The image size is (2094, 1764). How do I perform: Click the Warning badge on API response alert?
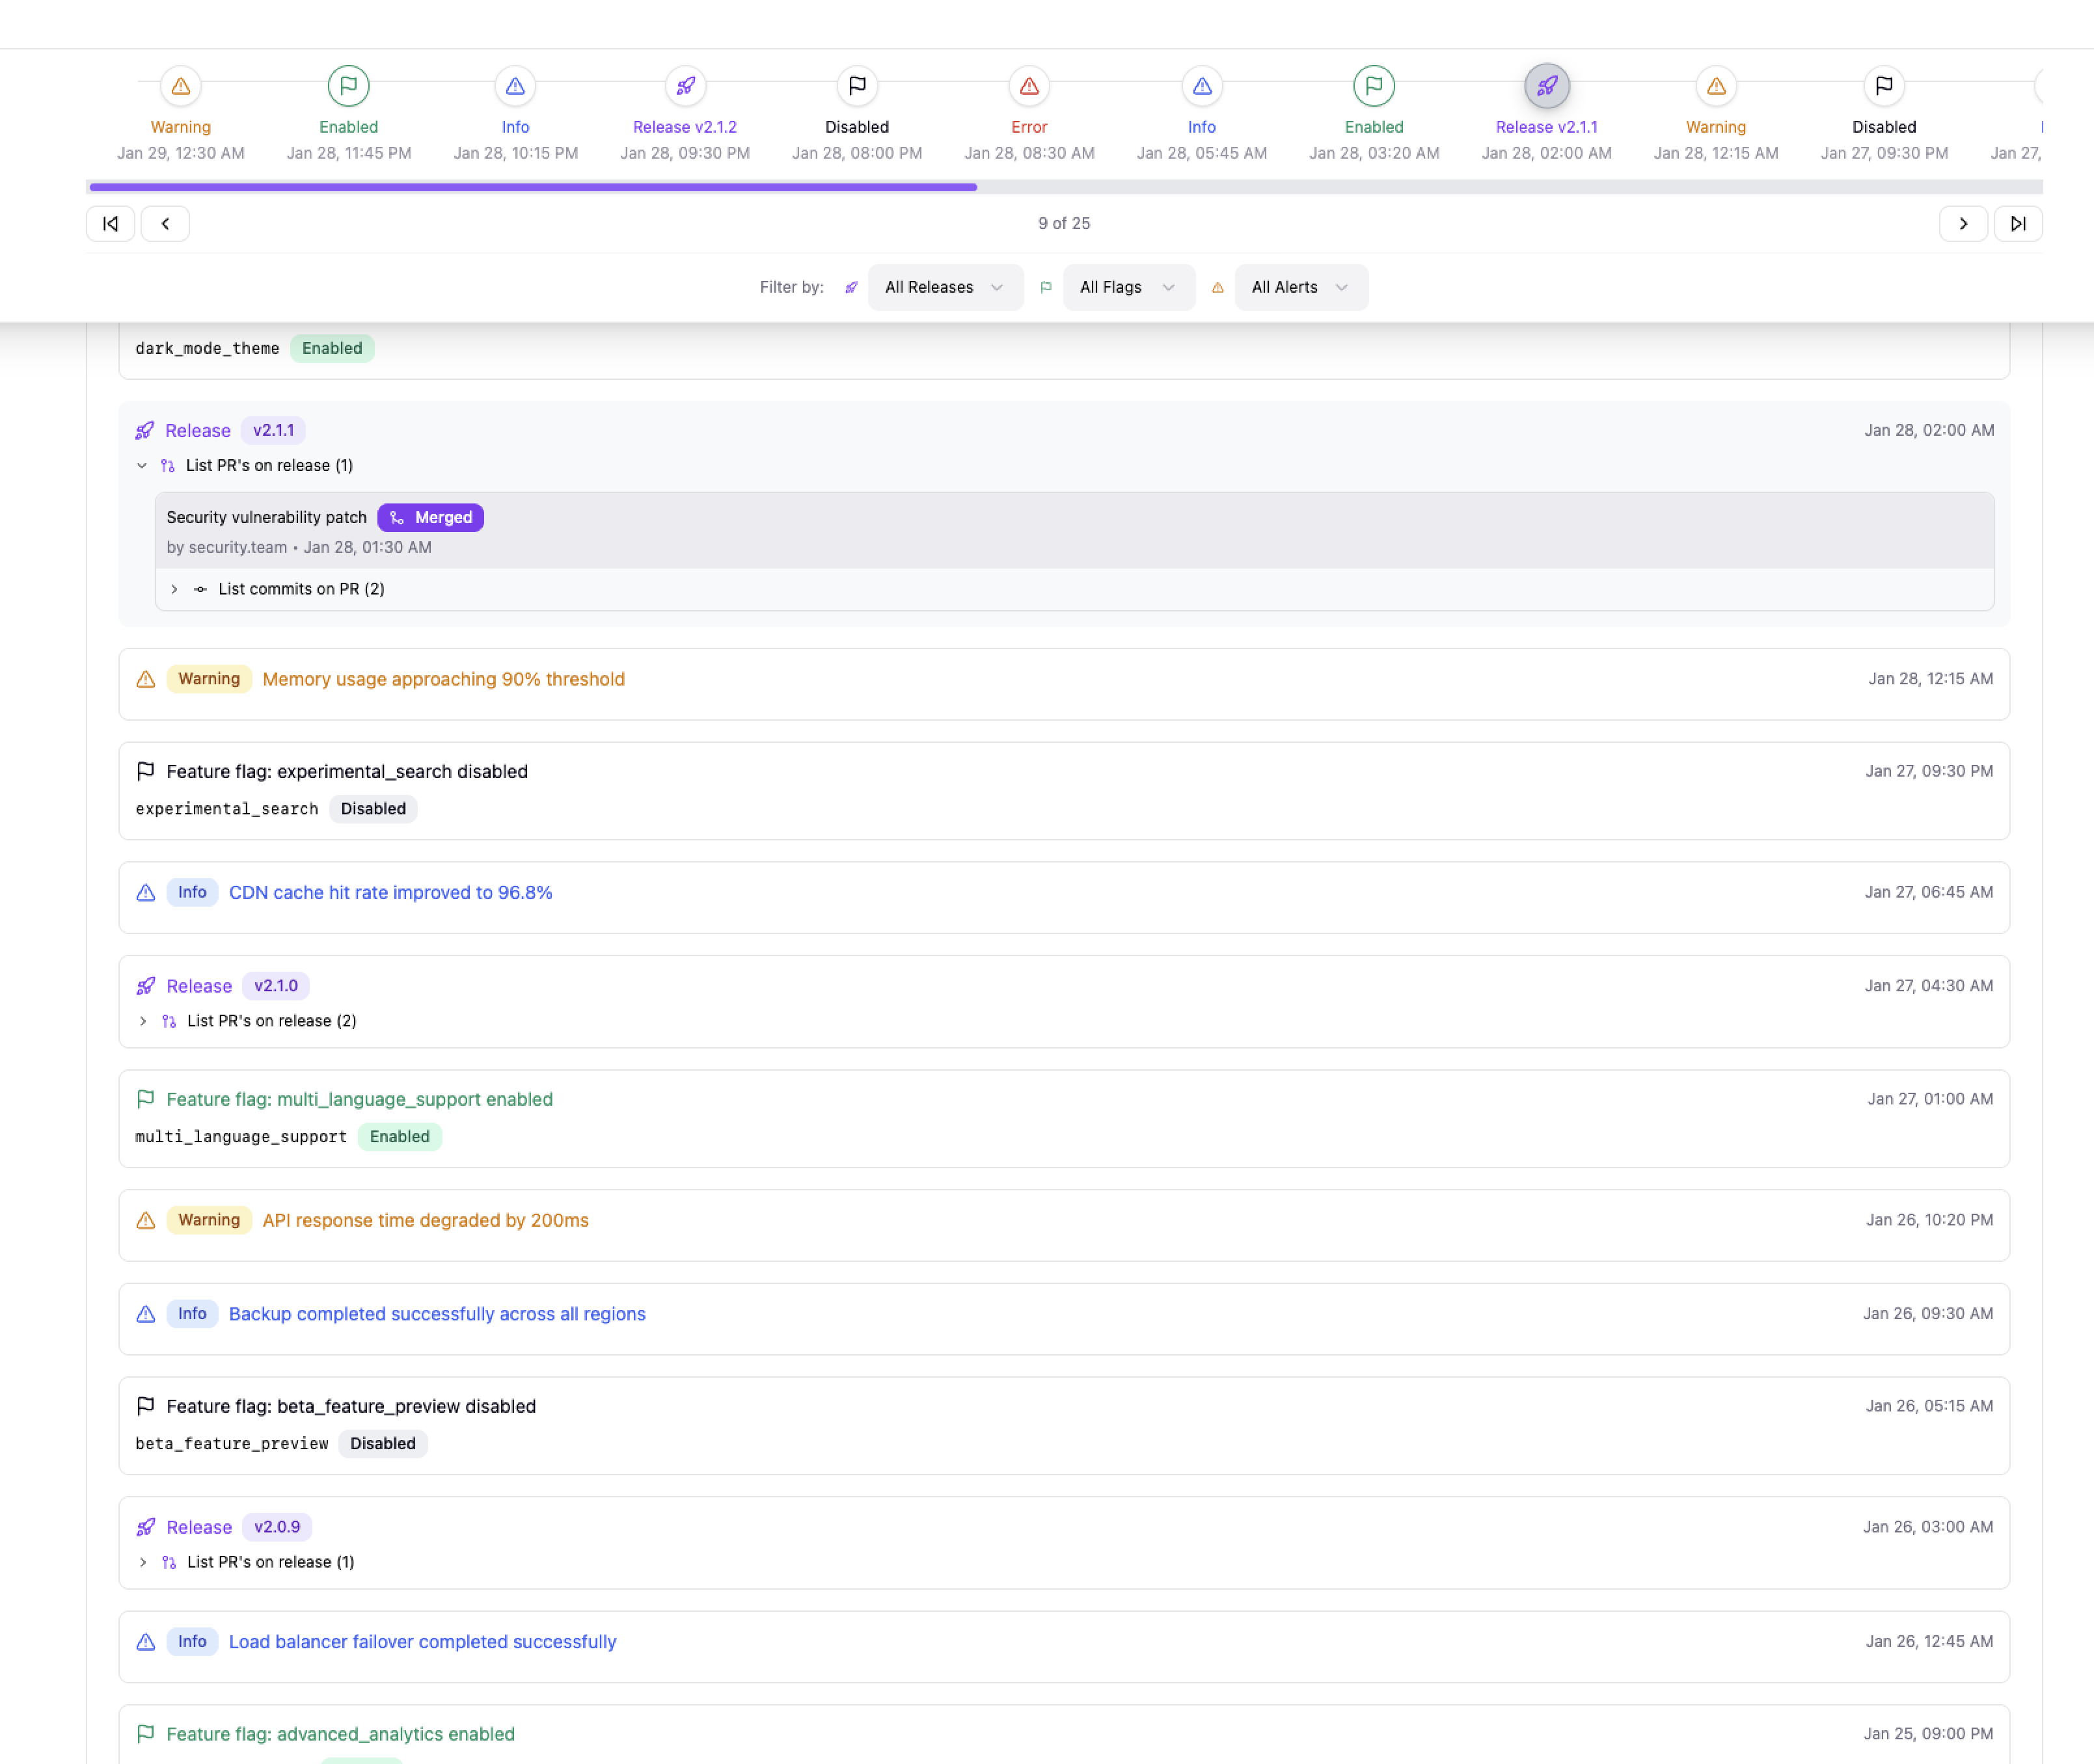(x=209, y=1220)
